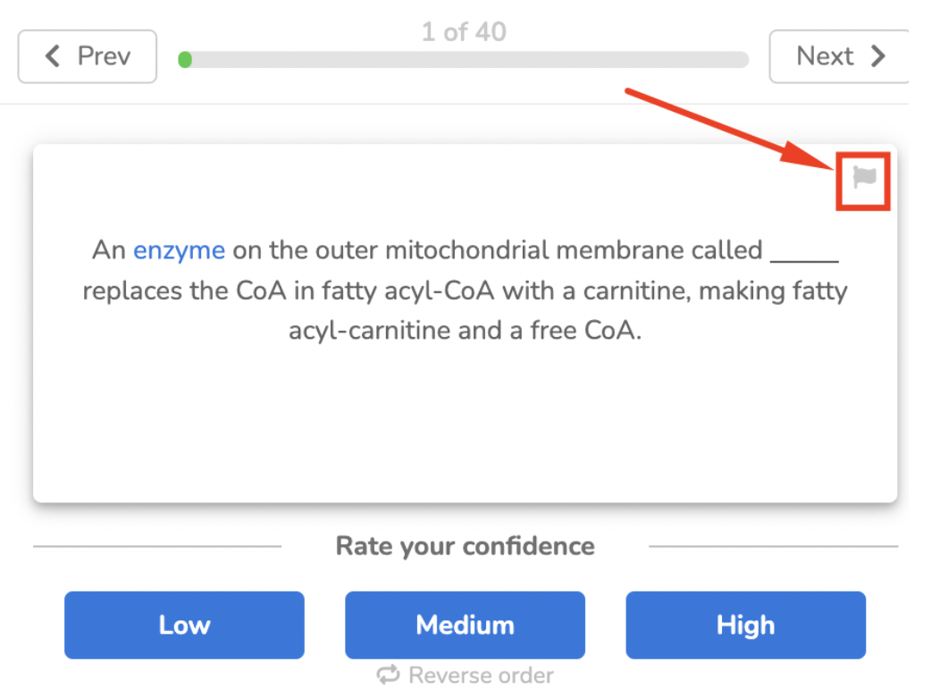Click the right chevron icon in Next
Viewport: 940px width, 699px height.
click(878, 56)
